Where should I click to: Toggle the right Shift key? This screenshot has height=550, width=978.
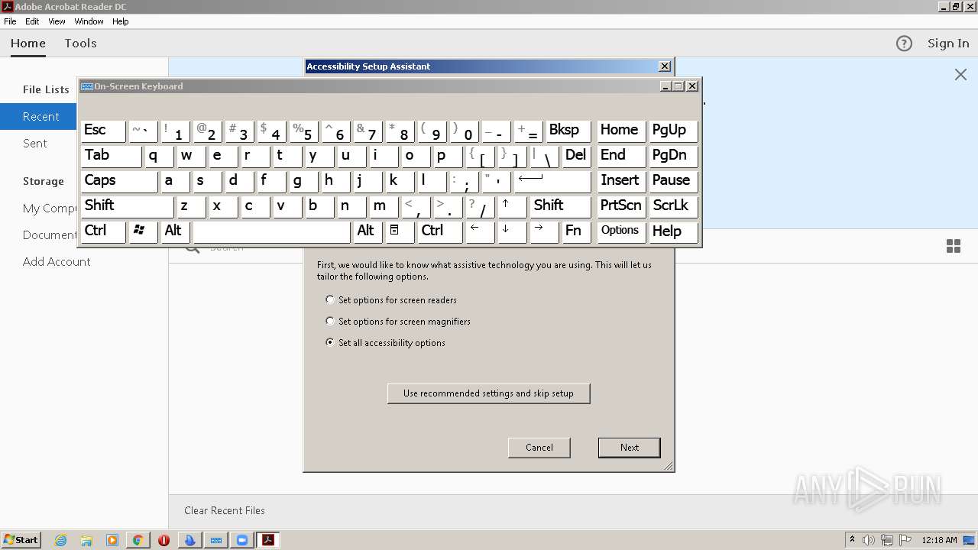pos(561,206)
